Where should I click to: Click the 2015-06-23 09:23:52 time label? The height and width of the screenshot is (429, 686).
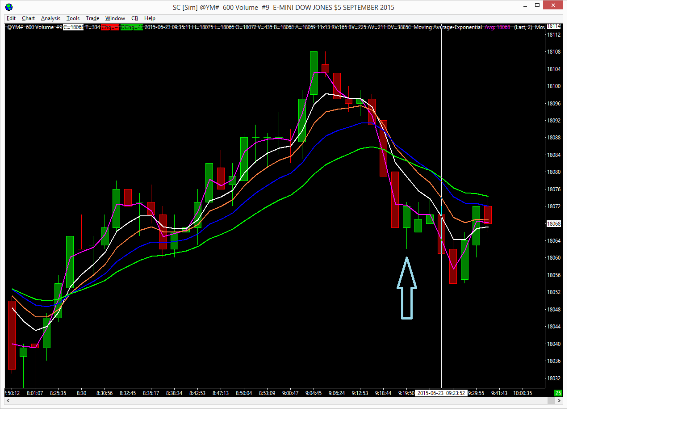[x=441, y=393]
